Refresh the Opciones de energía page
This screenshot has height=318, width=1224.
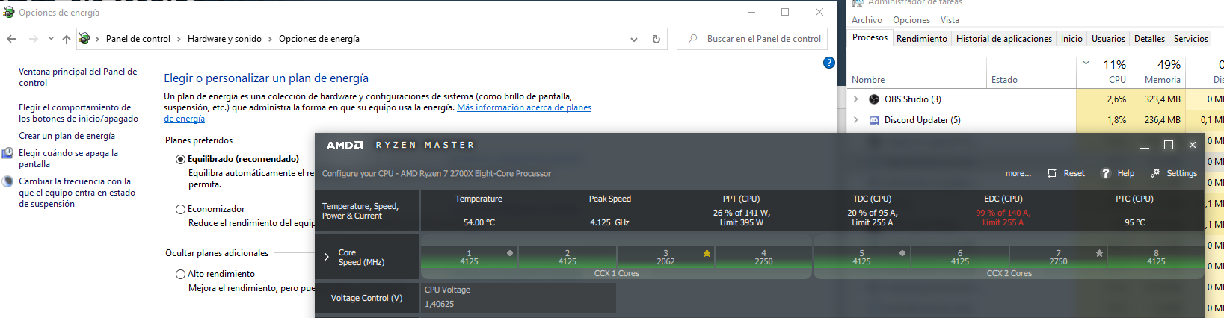656,39
